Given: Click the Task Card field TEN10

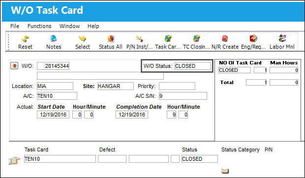Looking at the screenshot, I should 60,159.
